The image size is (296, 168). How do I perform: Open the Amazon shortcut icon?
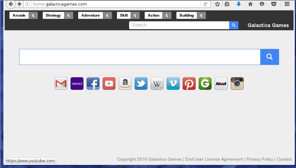pos(125,84)
